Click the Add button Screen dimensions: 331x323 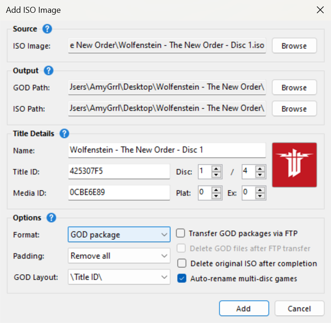[244, 309]
